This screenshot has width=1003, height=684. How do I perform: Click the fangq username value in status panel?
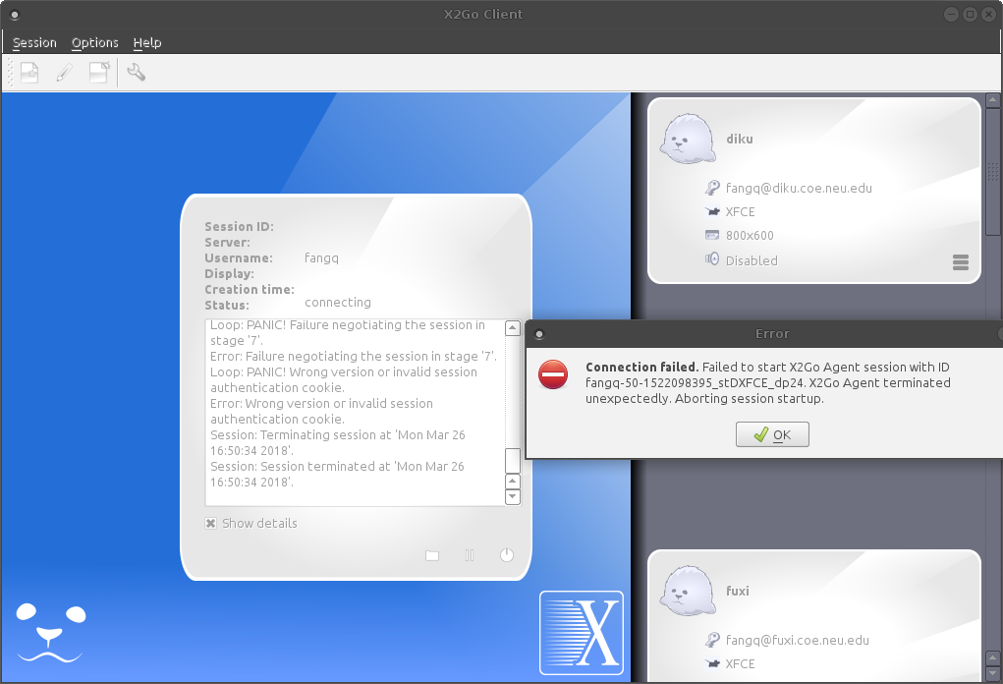[x=322, y=258]
